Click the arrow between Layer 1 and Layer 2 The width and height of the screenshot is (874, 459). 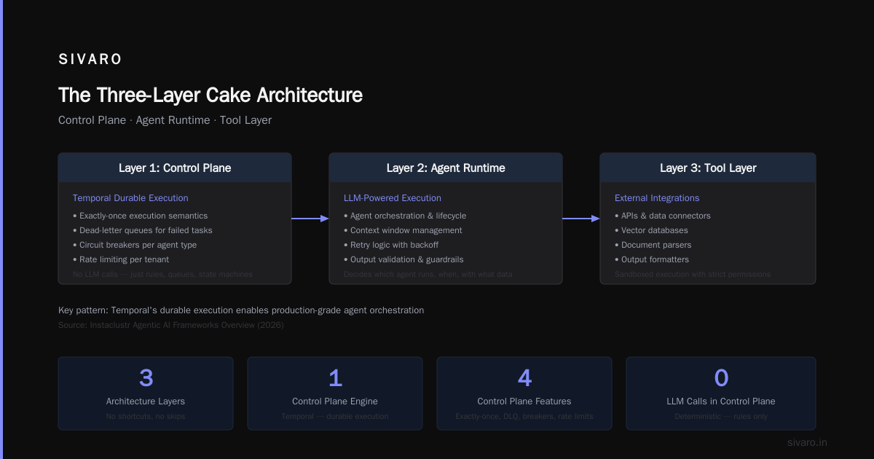[310, 218]
